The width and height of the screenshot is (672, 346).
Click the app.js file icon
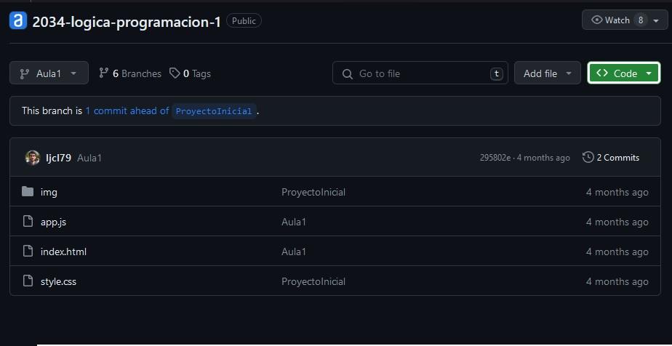[x=28, y=222]
